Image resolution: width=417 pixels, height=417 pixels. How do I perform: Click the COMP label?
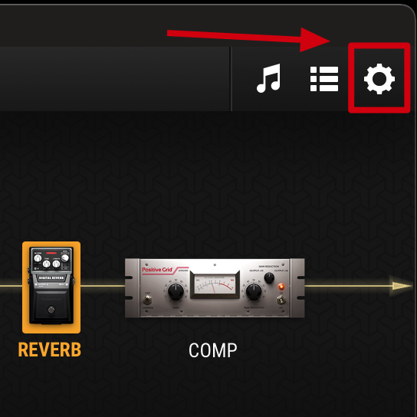[213, 350]
